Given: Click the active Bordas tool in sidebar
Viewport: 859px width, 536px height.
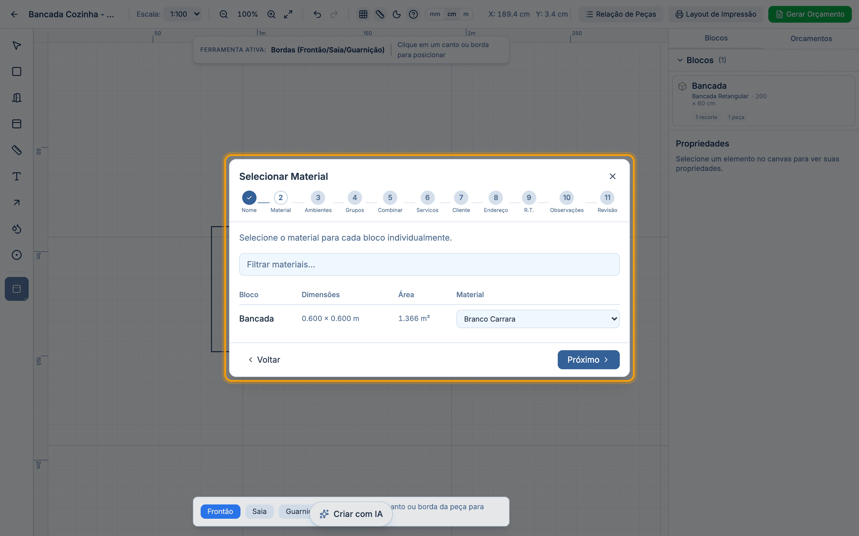Looking at the screenshot, I should tap(17, 289).
